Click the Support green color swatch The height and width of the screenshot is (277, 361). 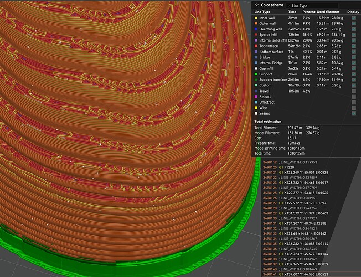click(256, 74)
